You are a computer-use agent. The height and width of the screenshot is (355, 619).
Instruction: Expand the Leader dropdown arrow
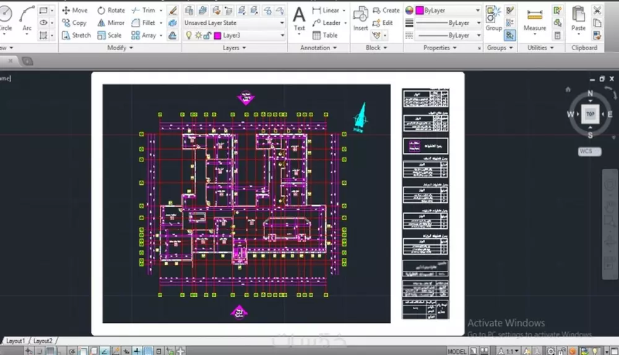click(345, 23)
